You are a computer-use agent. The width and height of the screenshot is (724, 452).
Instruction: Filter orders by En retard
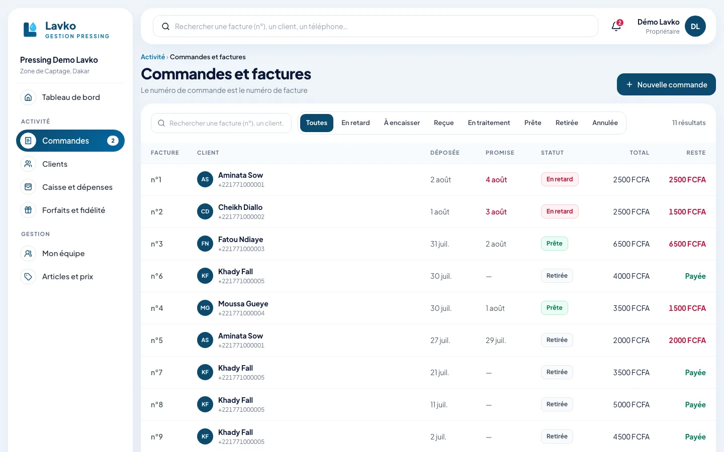(x=355, y=123)
